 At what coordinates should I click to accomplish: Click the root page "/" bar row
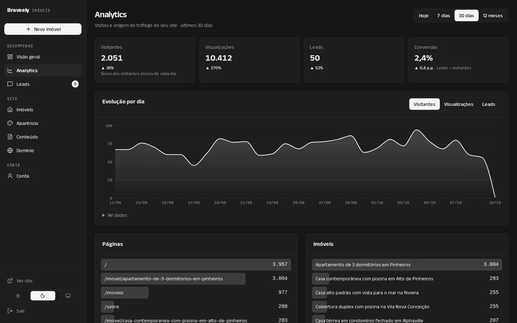[x=196, y=265]
